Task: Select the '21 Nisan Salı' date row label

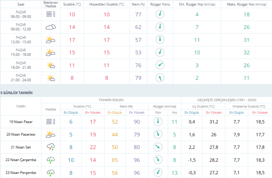Action: 20,147
